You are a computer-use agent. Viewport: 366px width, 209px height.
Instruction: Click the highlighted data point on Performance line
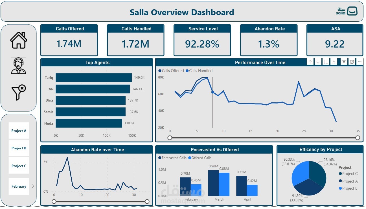212,92
